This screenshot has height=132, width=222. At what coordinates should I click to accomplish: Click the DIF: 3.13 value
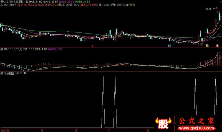click(29, 49)
